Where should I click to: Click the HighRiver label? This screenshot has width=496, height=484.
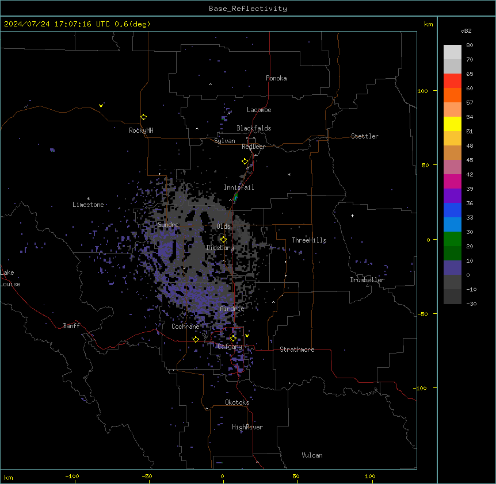(x=247, y=427)
